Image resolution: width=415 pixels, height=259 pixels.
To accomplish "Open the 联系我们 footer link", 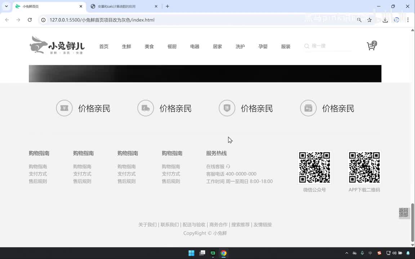I will (x=170, y=224).
